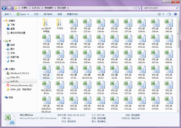Image resolution: width=181 pixels, height=128 pixels.
Task: Select the WX_安169.xls file icon
Action: point(46,69)
